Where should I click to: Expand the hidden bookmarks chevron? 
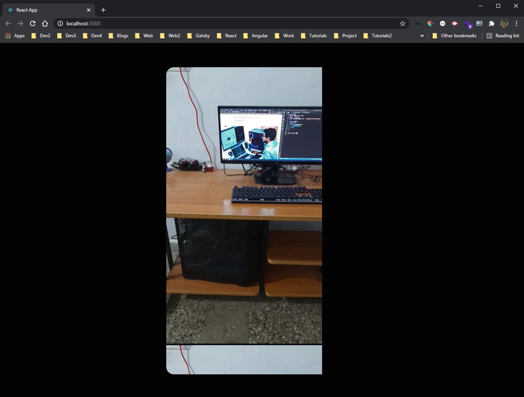click(x=422, y=36)
